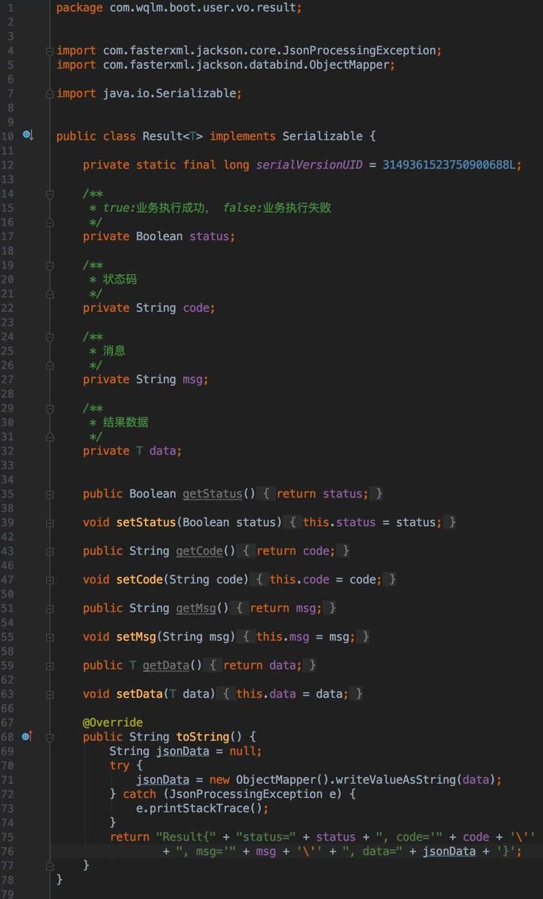Collapse the import block at com.fasterxml JsonProcessingException

coord(50,51)
